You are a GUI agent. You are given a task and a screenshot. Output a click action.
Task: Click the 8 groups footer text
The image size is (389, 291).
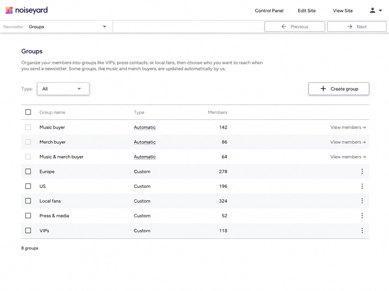coord(30,248)
